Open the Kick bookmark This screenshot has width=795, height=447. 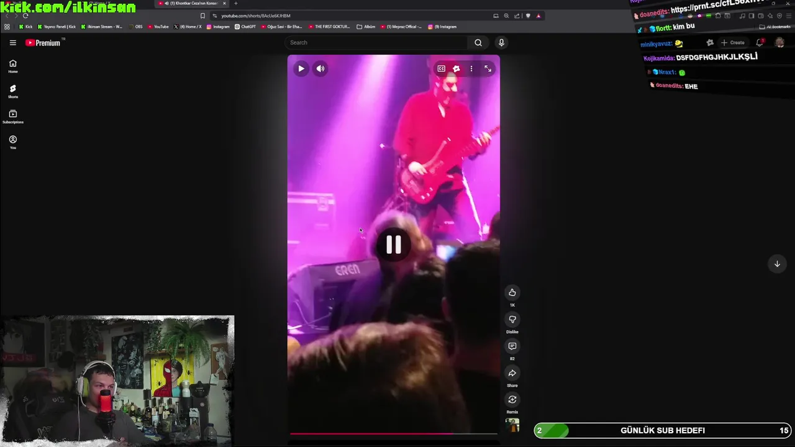(25, 27)
